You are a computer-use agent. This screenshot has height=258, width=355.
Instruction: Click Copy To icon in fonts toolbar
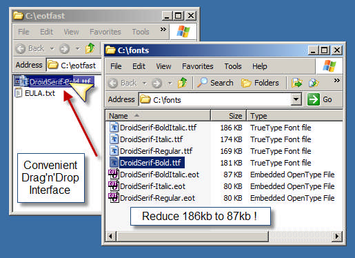[314, 83]
